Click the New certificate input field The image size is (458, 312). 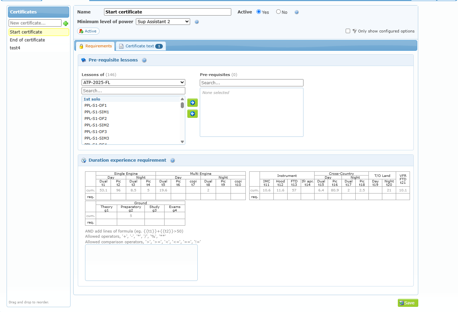(35, 23)
